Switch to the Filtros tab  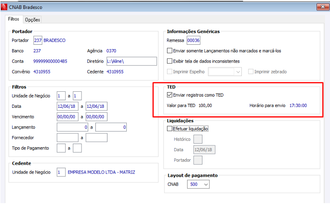coord(14,19)
